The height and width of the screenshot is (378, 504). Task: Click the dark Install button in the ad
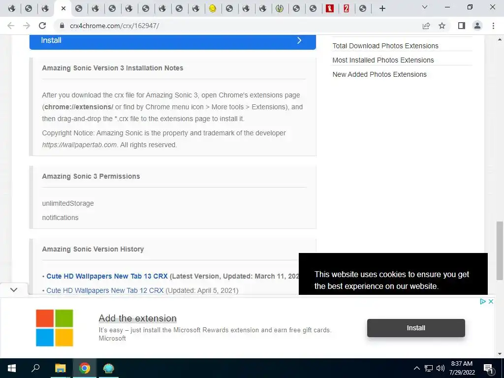(416, 328)
